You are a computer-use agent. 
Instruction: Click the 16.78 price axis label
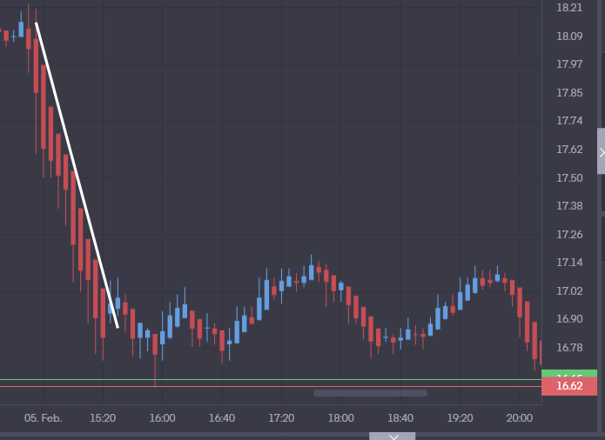[569, 348]
